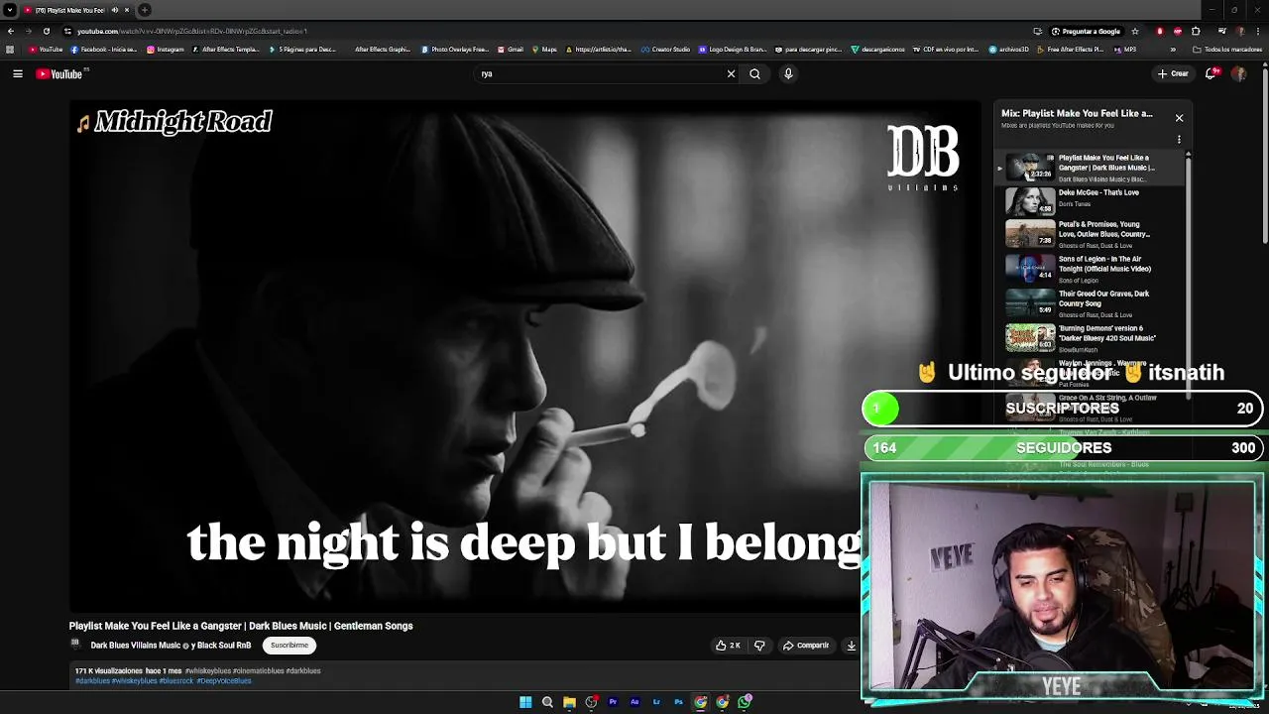Like the video with thumbs-up button
The width and height of the screenshot is (1269, 714).
[x=729, y=646]
